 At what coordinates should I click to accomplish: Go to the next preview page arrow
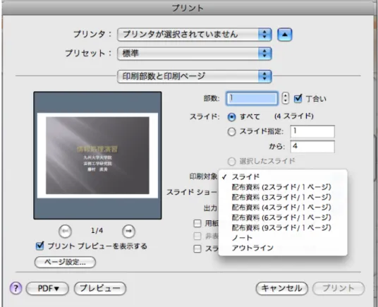click(x=128, y=231)
